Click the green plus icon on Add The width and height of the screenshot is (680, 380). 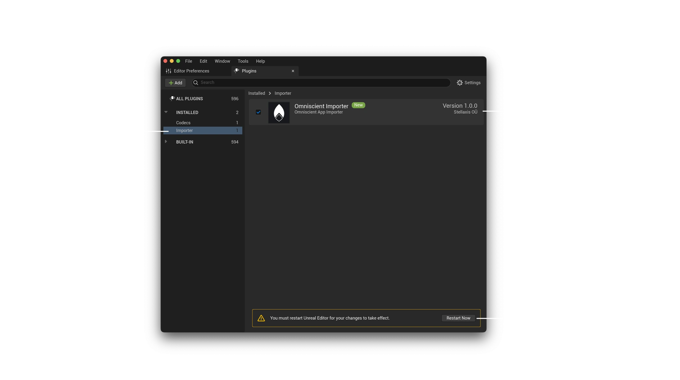tap(171, 83)
